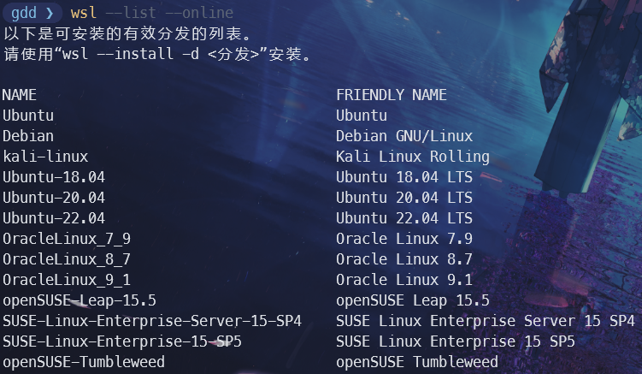Click the openSUSE-Leap-15.5 entry

(80, 300)
